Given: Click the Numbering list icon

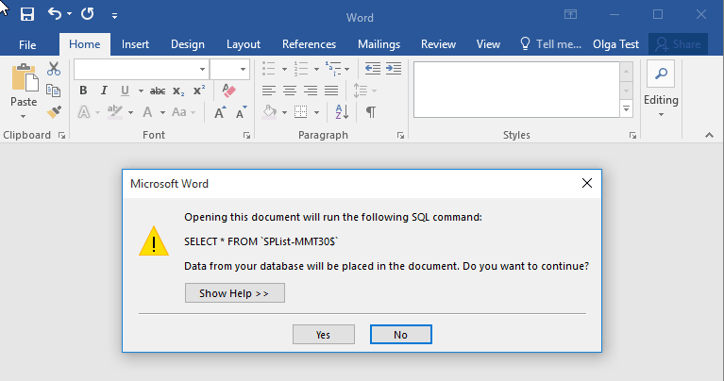Looking at the screenshot, I should pos(301,69).
